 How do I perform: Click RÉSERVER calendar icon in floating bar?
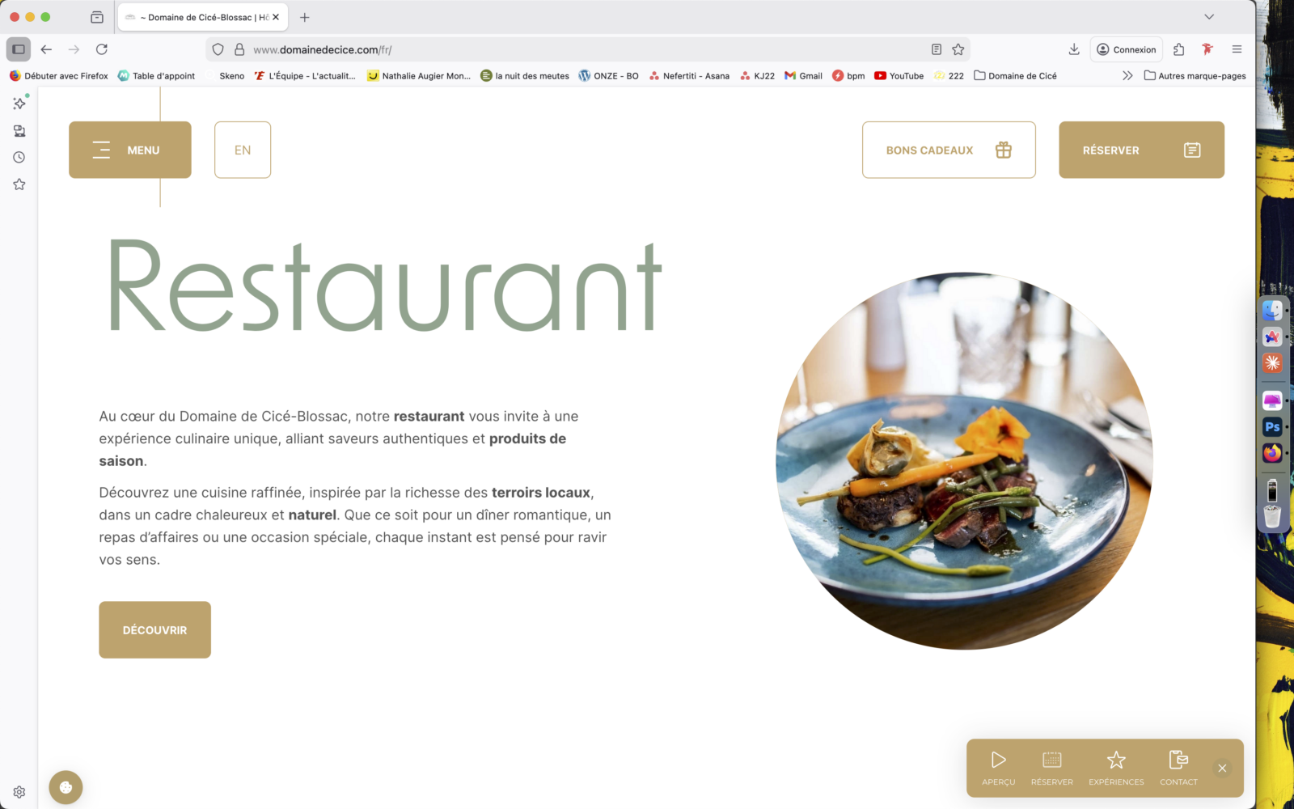1052,768
